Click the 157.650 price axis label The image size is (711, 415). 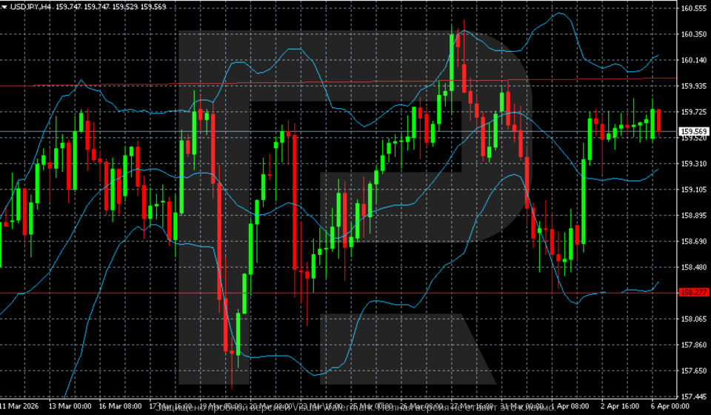pos(692,371)
